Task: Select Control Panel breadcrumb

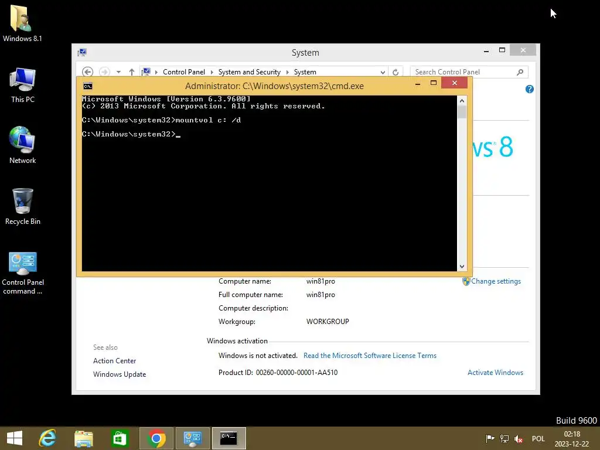Action: (x=183, y=72)
